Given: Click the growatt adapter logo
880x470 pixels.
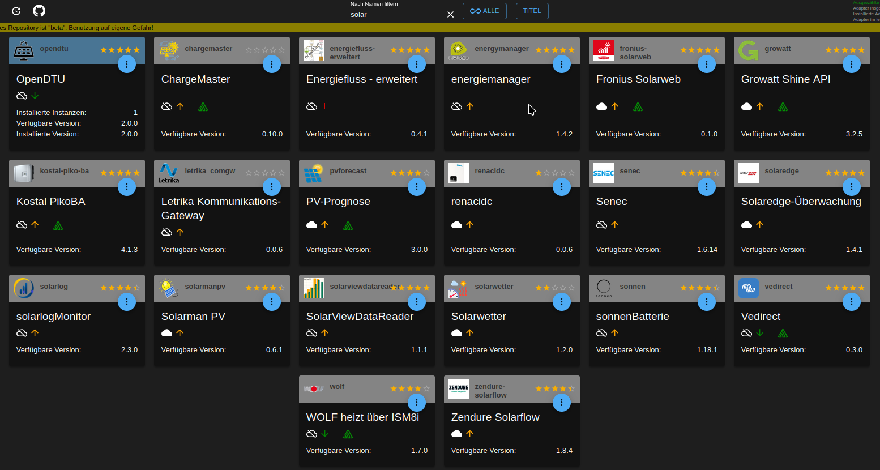Looking at the screenshot, I should click(749, 50).
